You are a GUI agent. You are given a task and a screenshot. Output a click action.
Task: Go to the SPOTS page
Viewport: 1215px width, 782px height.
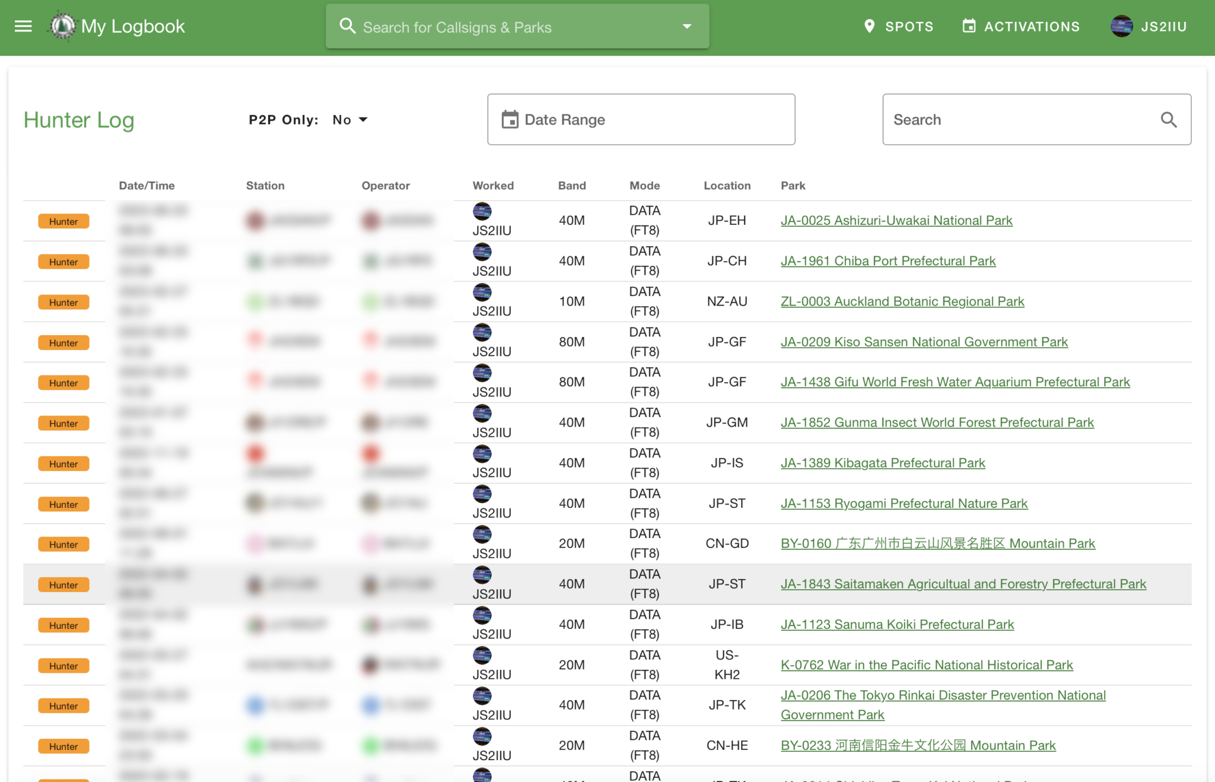click(x=909, y=27)
